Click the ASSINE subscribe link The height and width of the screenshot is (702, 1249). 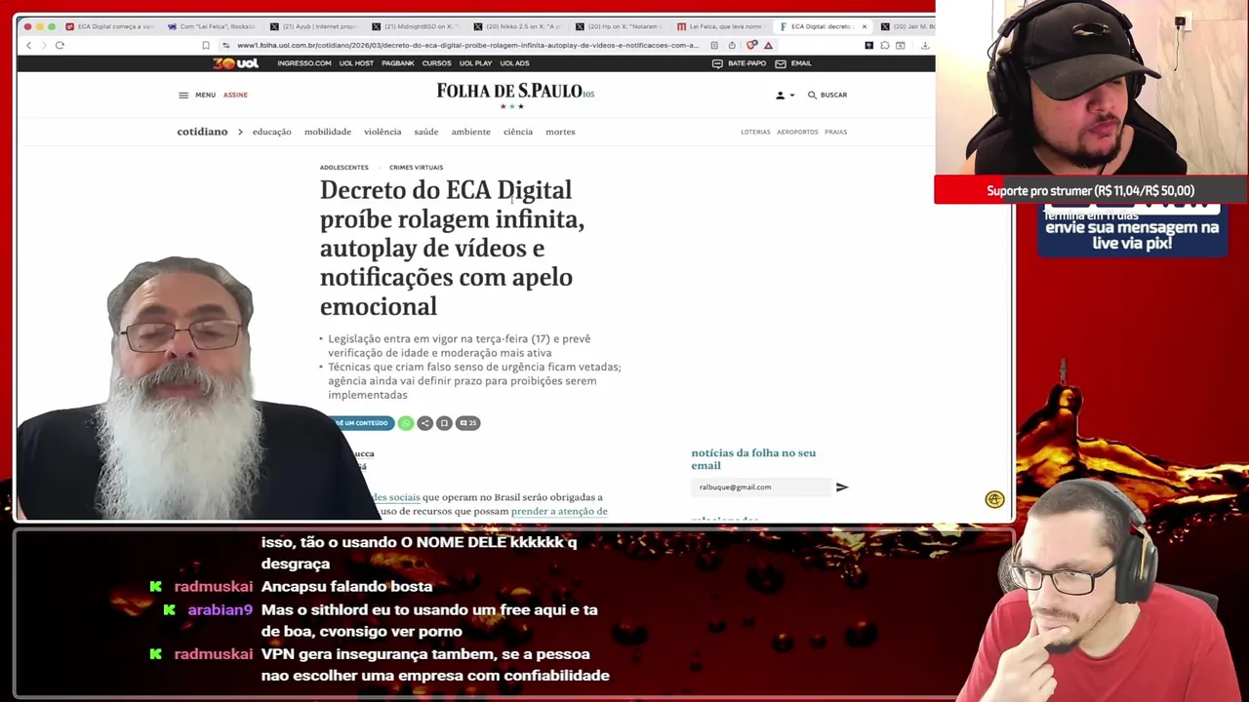235,95
